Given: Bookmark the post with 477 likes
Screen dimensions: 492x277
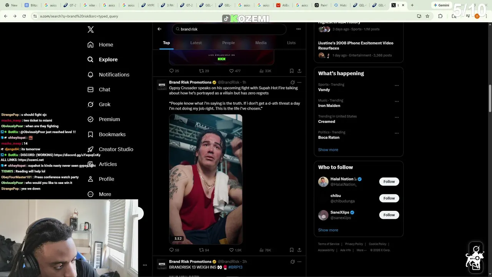Looking at the screenshot, I should pos(292,71).
